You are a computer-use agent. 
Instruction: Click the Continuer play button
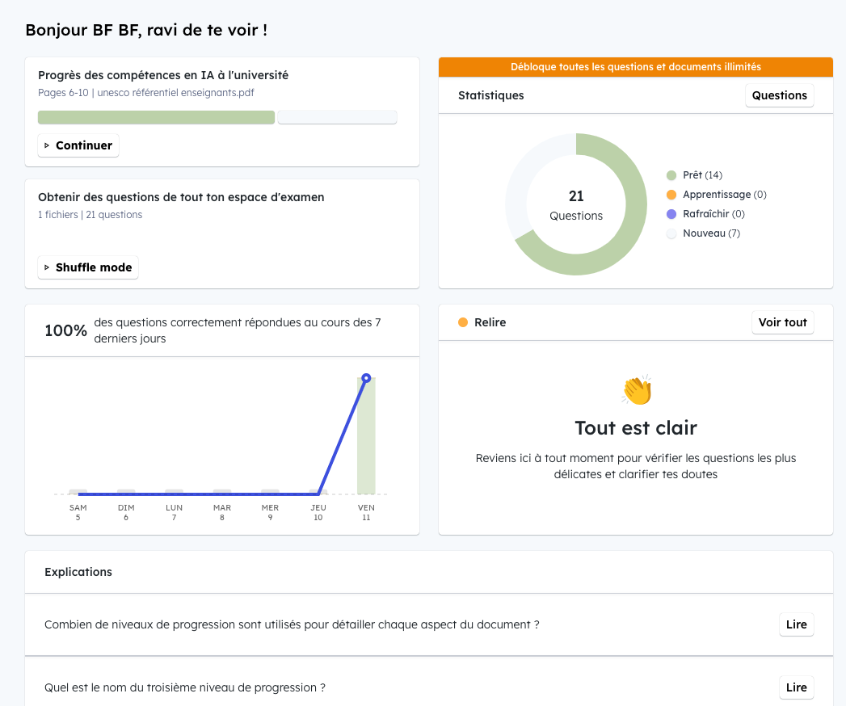click(78, 145)
